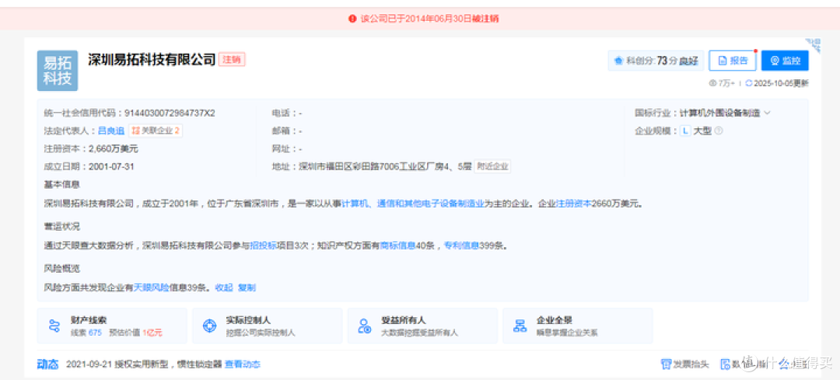Open the 企业全景 card
Image resolution: width=840 pixels, height=380 pixels.
click(x=578, y=326)
